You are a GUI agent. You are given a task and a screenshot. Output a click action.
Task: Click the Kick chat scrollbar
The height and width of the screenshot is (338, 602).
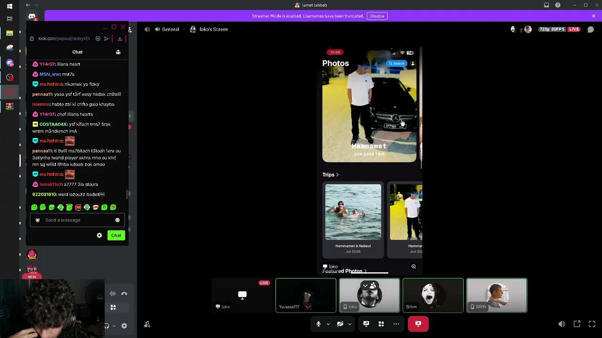[x=127, y=194]
